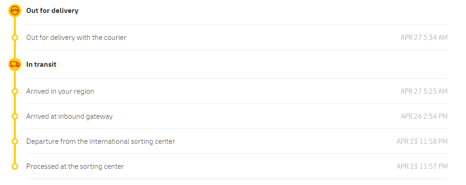Click the APR 23 11:58 PM timestamp
The height and width of the screenshot is (185, 466).
click(422, 141)
